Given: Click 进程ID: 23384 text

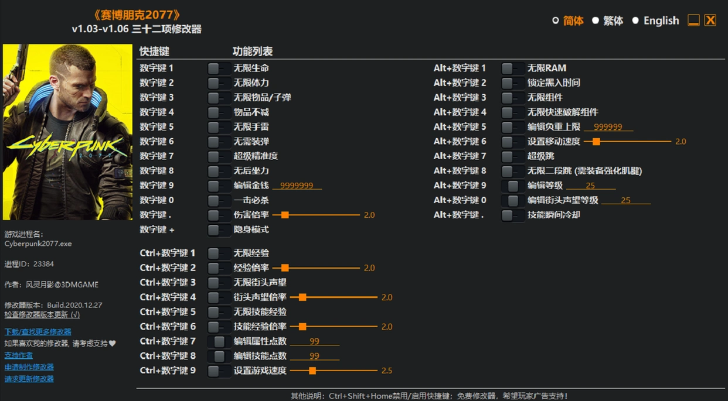Looking at the screenshot, I should [29, 264].
